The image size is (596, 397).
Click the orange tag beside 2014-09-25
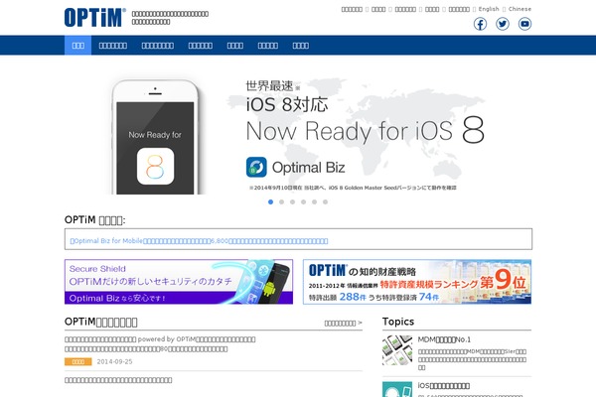pos(77,361)
